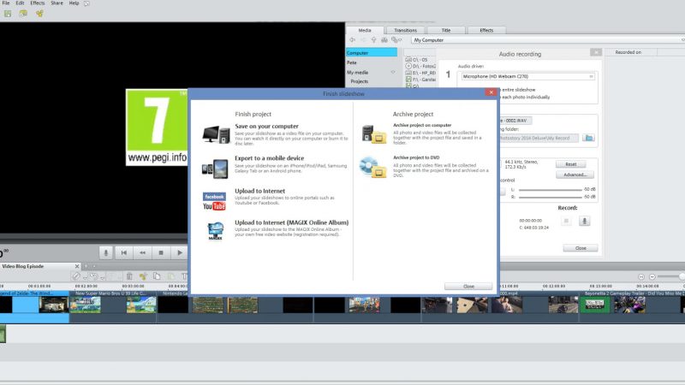Close the Video Blog Episode tab
Image resolution: width=685 pixels, height=385 pixels.
[77, 266]
